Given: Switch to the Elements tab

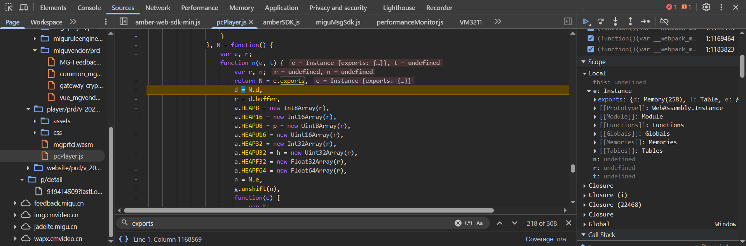Looking at the screenshot, I should pos(53,8).
